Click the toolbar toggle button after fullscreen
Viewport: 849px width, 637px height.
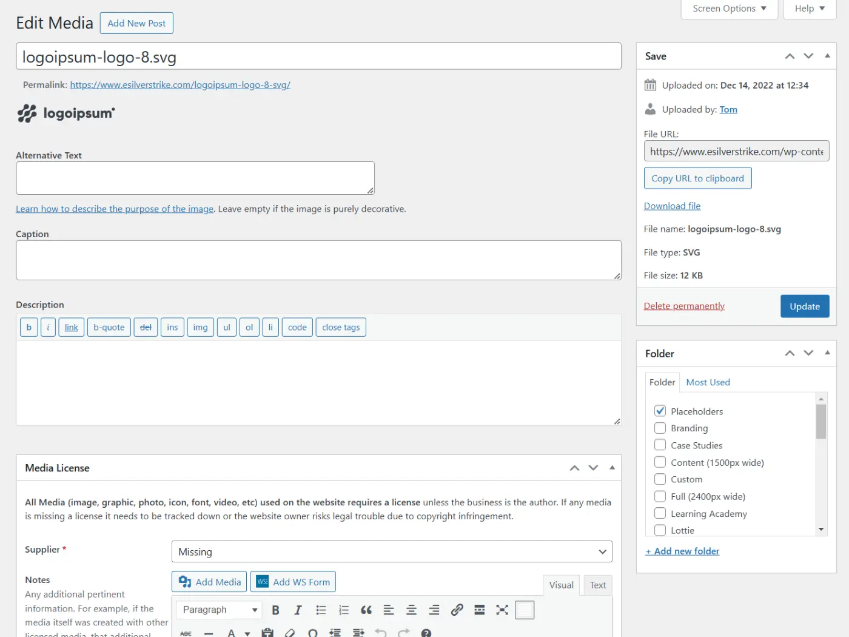[525, 610]
